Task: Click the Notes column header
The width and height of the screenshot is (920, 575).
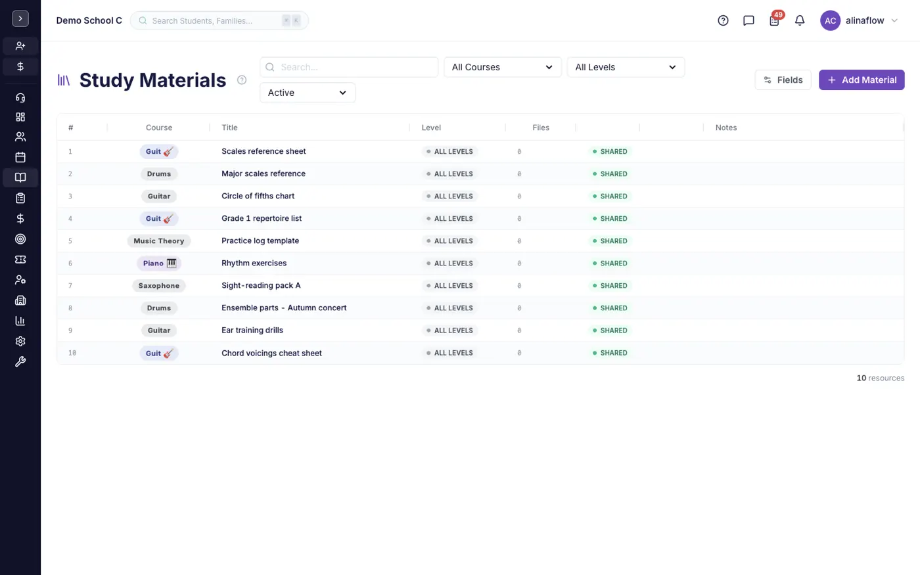Action: coord(726,127)
